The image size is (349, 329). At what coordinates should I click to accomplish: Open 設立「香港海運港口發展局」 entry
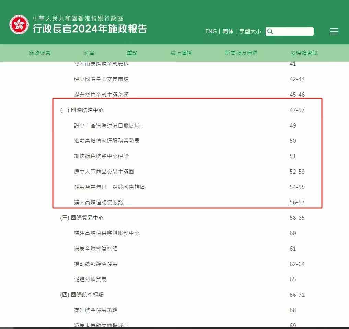point(108,125)
